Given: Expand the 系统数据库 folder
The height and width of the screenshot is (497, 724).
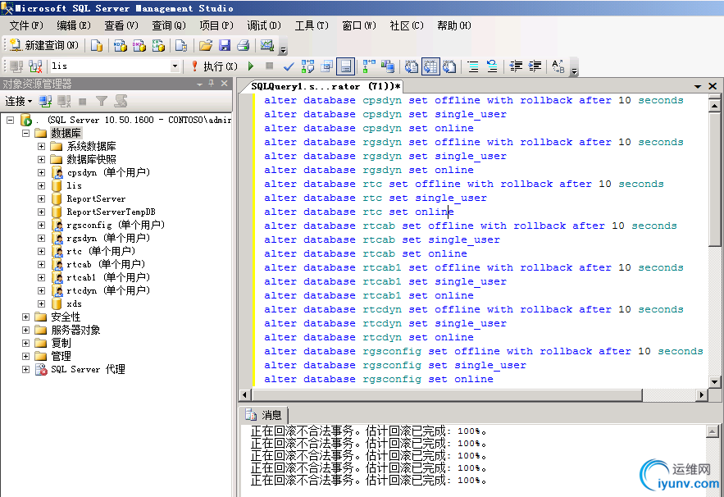Looking at the screenshot, I should [41, 147].
